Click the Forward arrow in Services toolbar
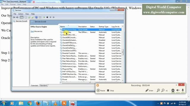 17,17
